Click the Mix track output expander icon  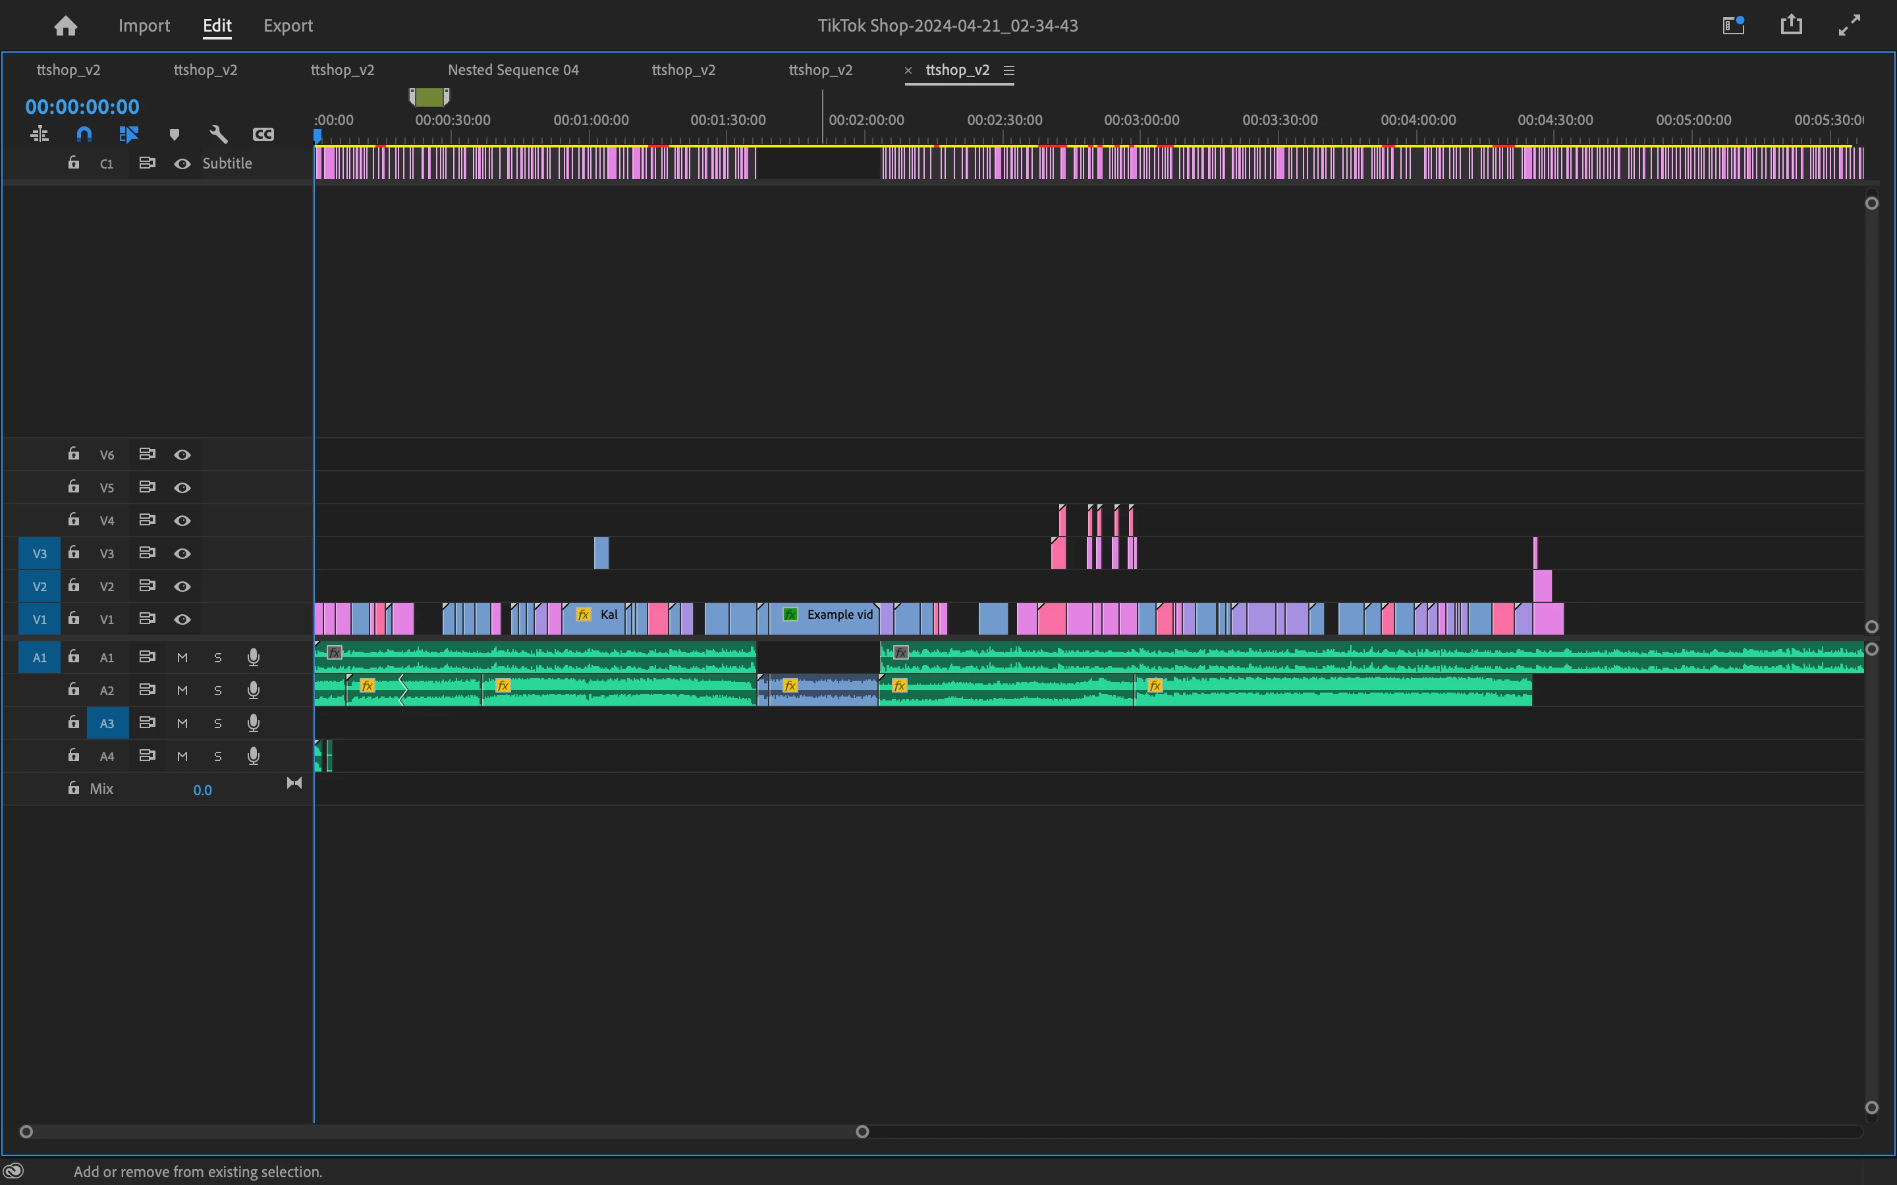[x=294, y=783]
